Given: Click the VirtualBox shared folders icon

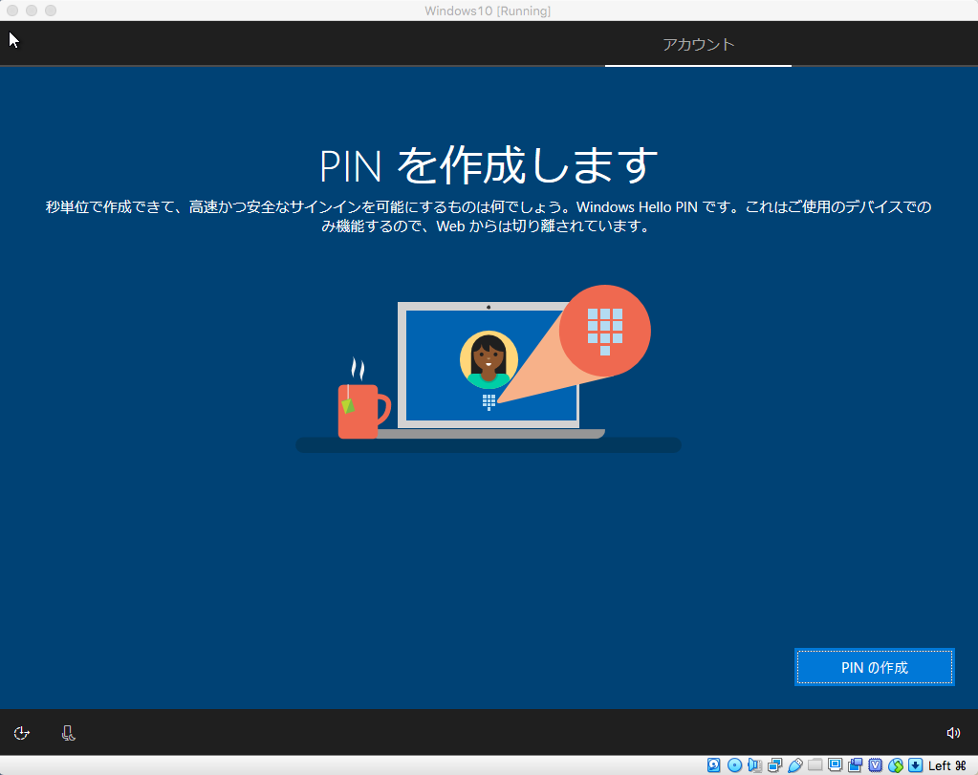Looking at the screenshot, I should pos(815,765).
